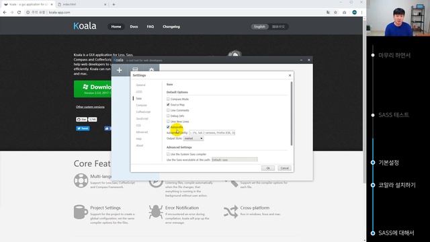Open the log panel icon in Koala toolbar
430x242 pixels.
coord(135,69)
